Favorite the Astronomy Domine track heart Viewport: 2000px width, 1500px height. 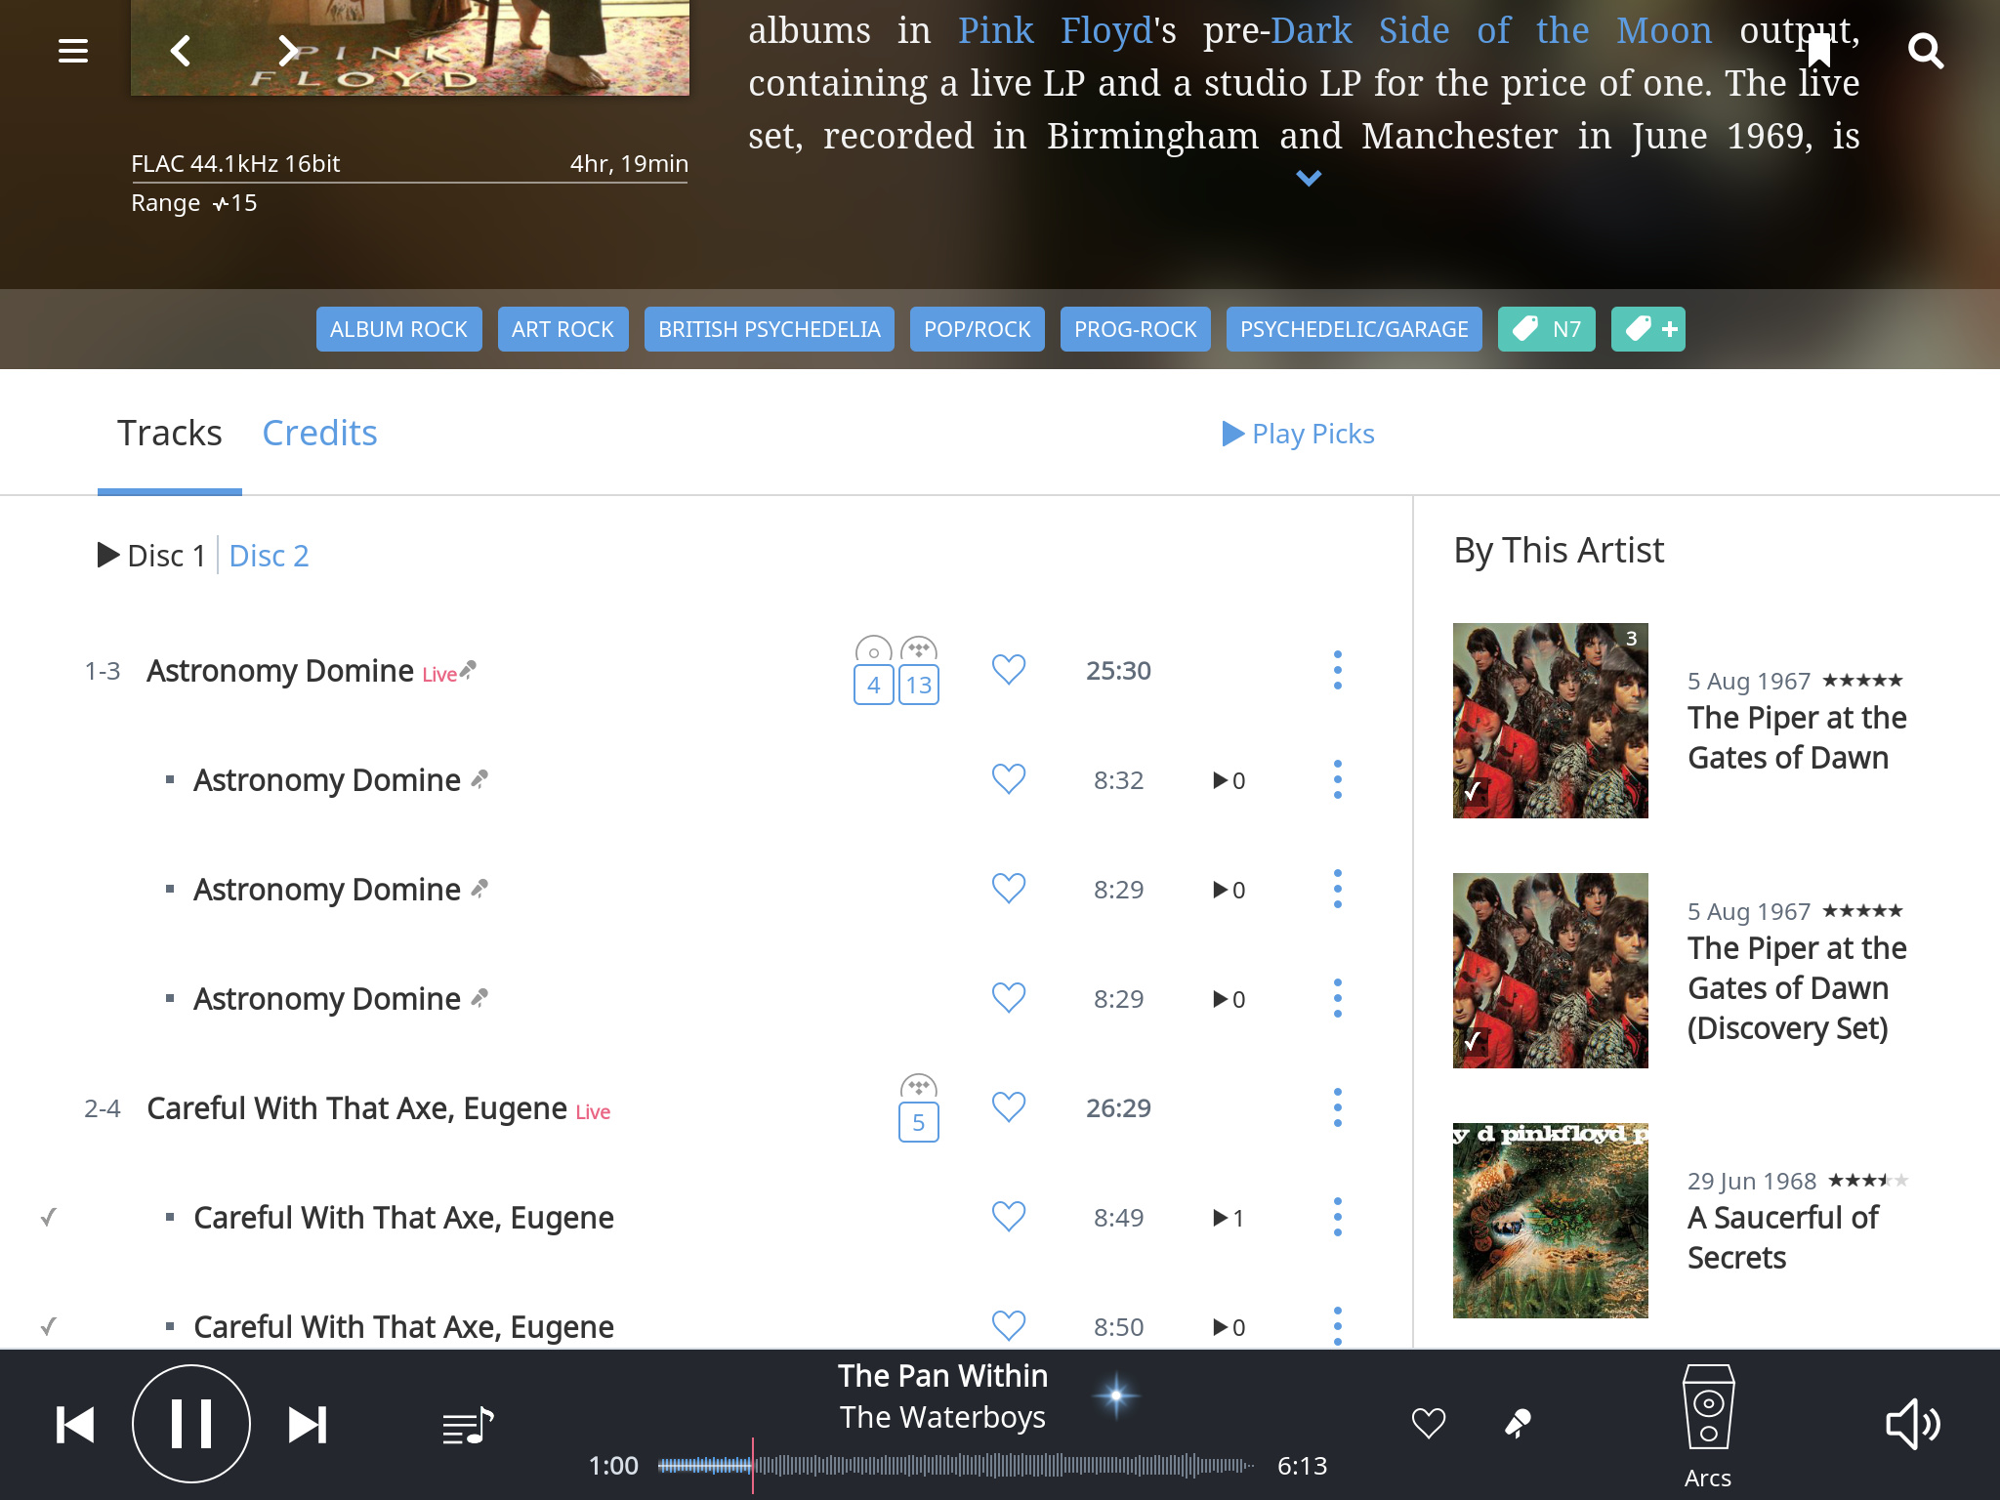point(1008,670)
